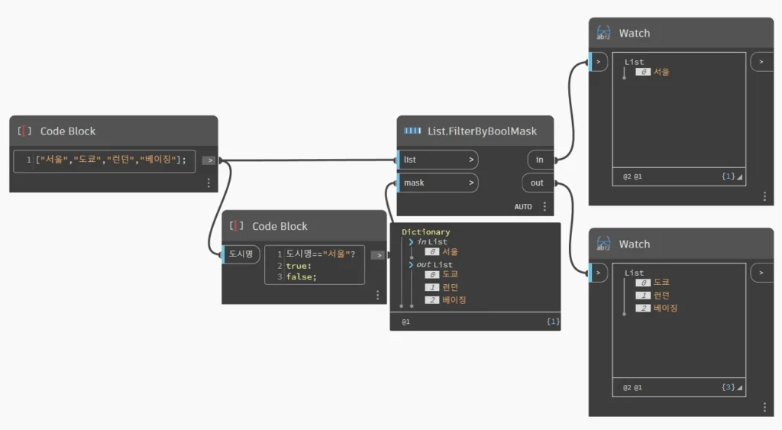Click 서울 item in top Watch list
782x430 pixels.
pyautogui.click(x=661, y=72)
